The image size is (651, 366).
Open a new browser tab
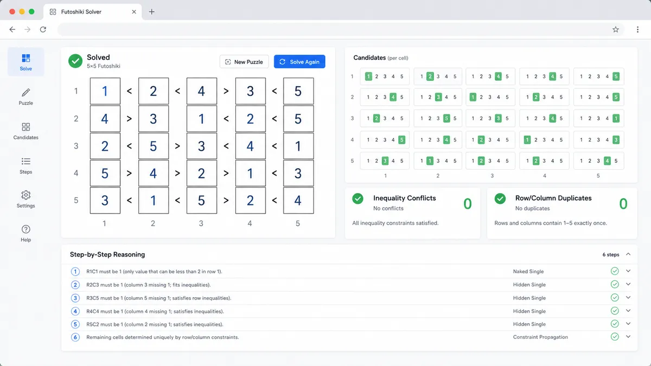[x=151, y=11]
